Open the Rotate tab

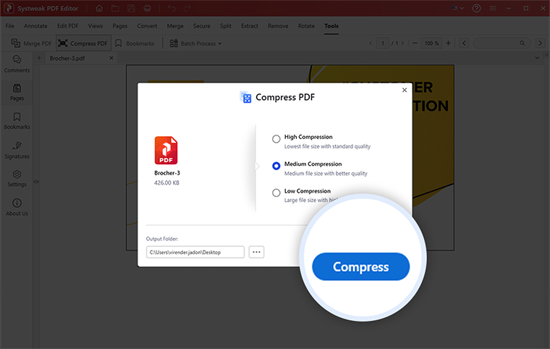pos(306,26)
